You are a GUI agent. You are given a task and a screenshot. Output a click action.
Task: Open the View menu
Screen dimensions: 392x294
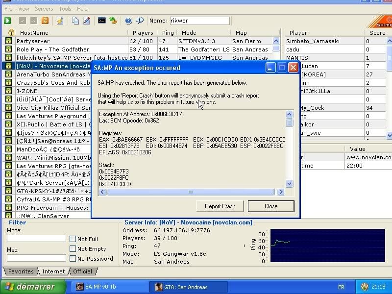24,9
